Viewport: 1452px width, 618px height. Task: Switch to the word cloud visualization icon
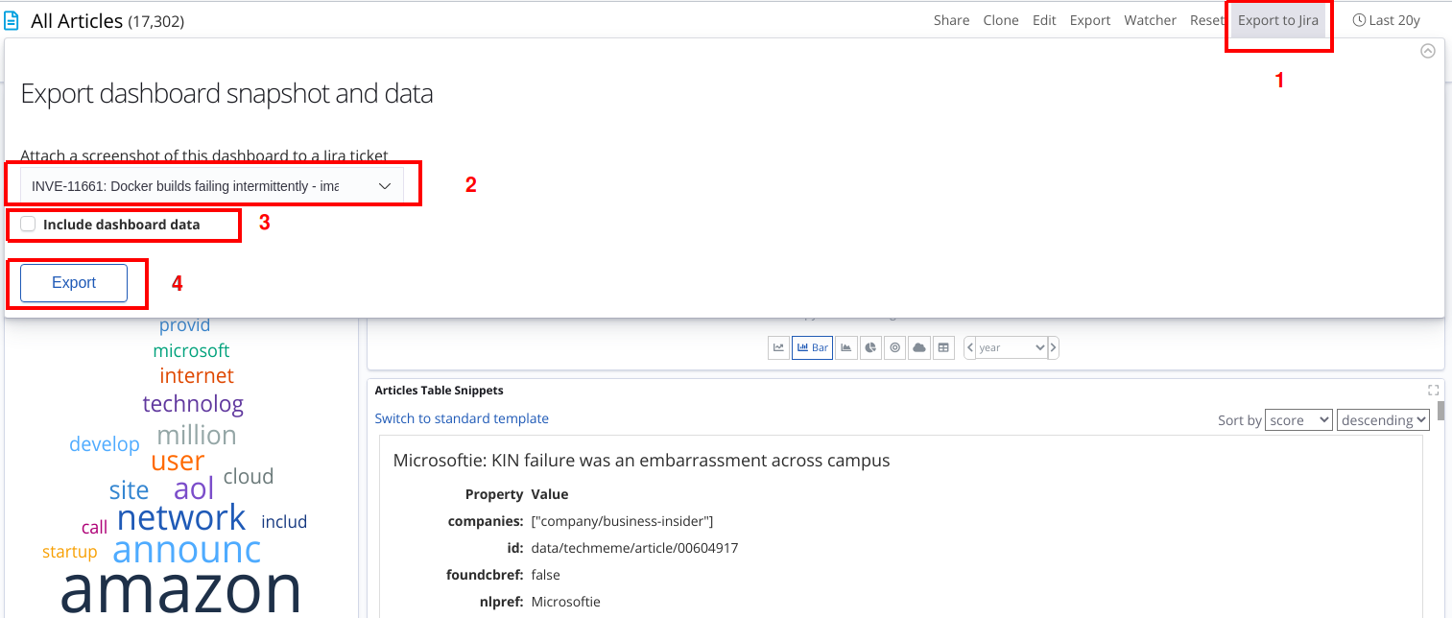point(918,347)
